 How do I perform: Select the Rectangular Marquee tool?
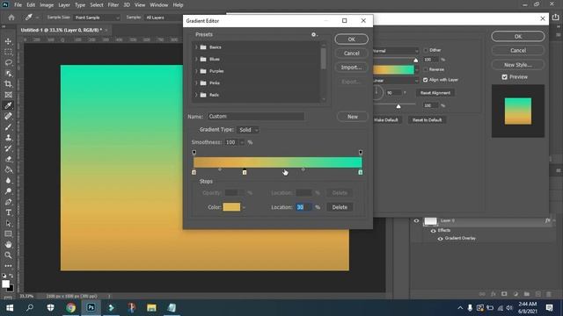[8, 52]
